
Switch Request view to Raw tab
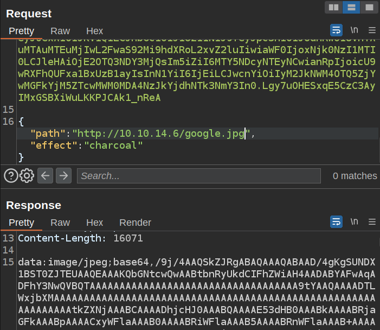tap(60, 31)
